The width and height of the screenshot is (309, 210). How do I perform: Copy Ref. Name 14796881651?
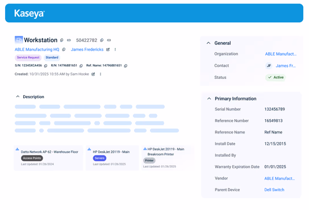pos(126,66)
